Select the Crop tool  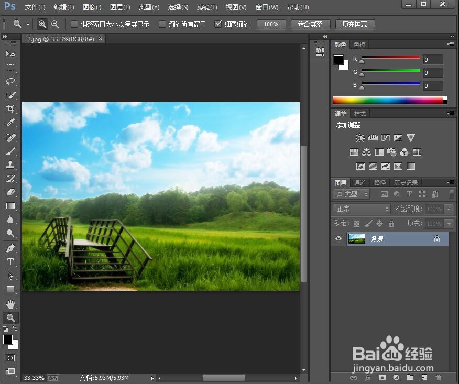coord(10,109)
